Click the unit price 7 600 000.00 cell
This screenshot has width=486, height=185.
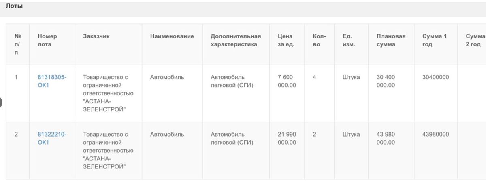pos(287,81)
